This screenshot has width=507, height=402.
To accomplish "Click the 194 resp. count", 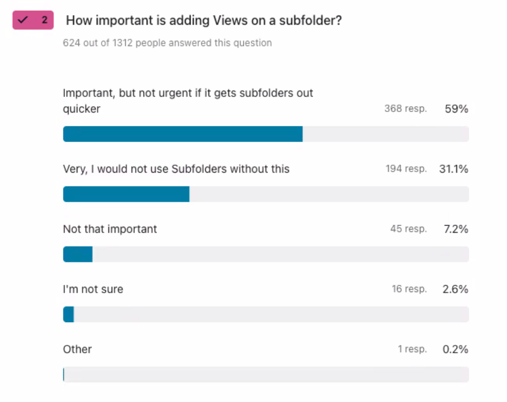I will (x=406, y=168).
